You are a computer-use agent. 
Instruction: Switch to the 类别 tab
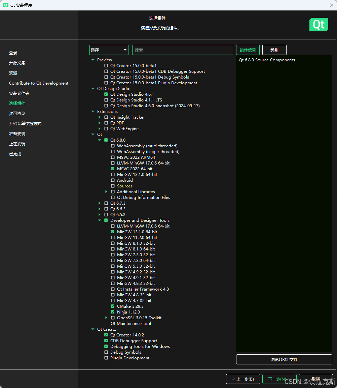[274, 50]
